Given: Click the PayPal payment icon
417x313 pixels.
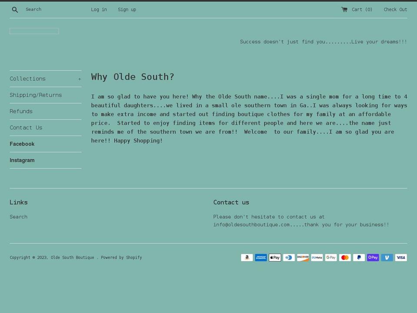Looking at the screenshot, I should coord(359,257).
